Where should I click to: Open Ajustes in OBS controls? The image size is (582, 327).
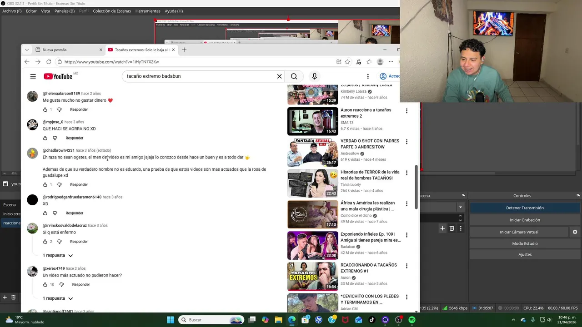point(525,254)
